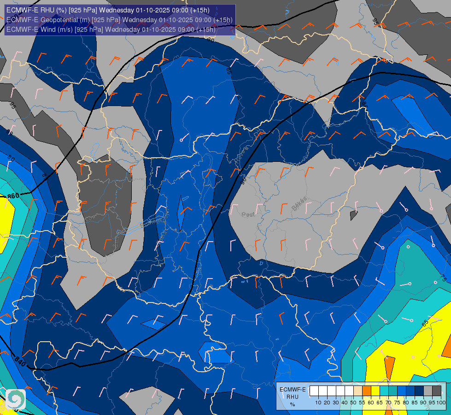Click the '50' value in the legend
Viewport: 451px width, 415px height.
353,403
